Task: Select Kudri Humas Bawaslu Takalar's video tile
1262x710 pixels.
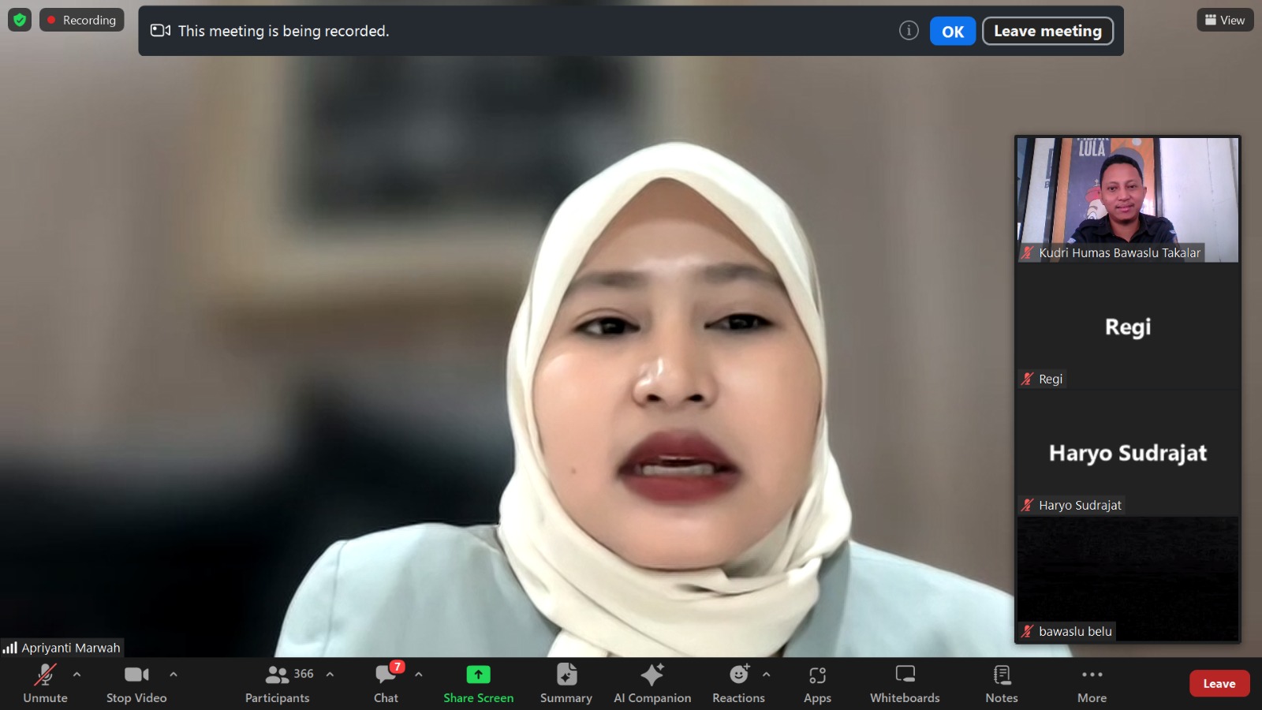Action: tap(1126, 197)
